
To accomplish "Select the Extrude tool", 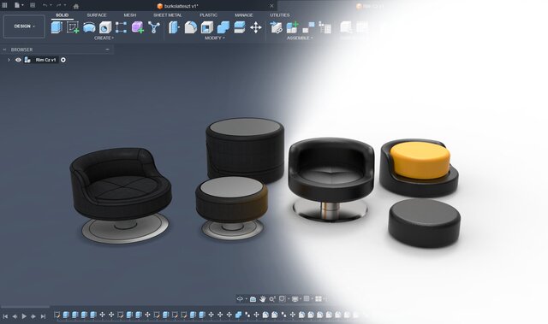I will pos(57,27).
